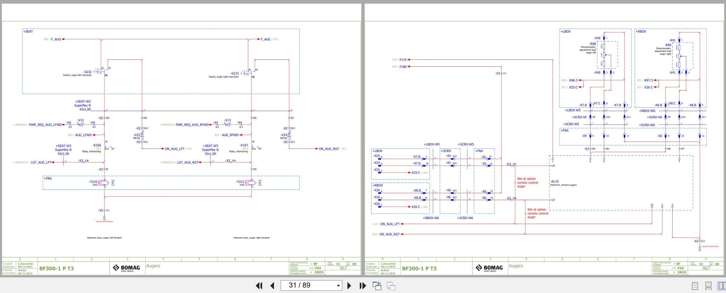Screen dimensions: 726x293
Task: Click 'Solenoid valve, auger left forward' caption
Action: (x=104, y=238)
